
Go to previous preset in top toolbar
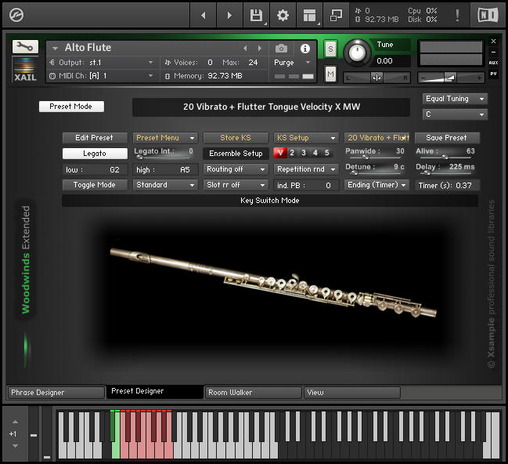coord(204,15)
